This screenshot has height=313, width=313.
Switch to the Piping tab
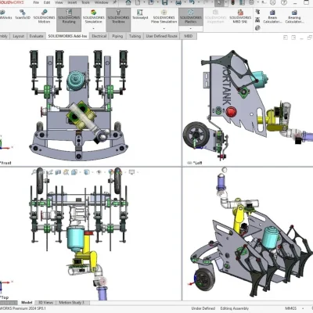117,36
